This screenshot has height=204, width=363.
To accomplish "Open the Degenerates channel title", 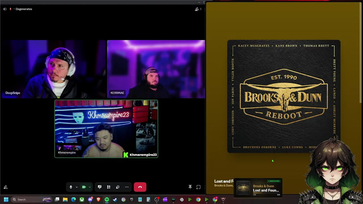I will (24, 9).
